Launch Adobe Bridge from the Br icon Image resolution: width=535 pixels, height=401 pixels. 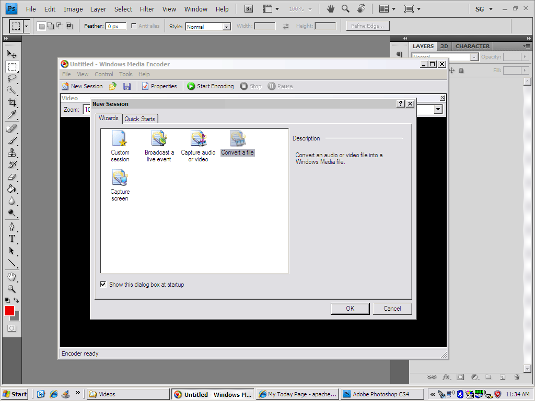click(249, 9)
